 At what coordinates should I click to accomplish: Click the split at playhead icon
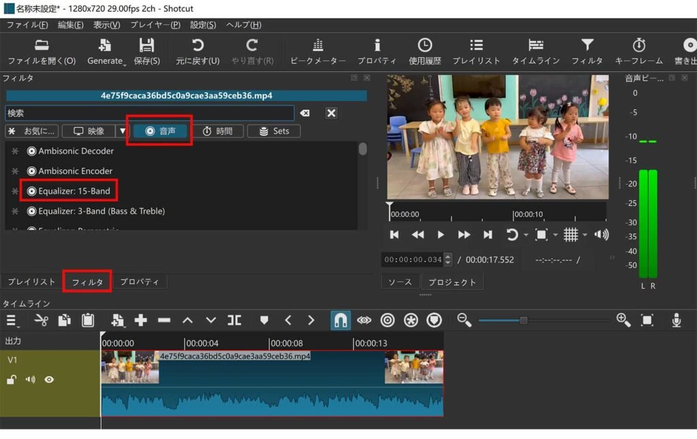pyautogui.click(x=234, y=320)
